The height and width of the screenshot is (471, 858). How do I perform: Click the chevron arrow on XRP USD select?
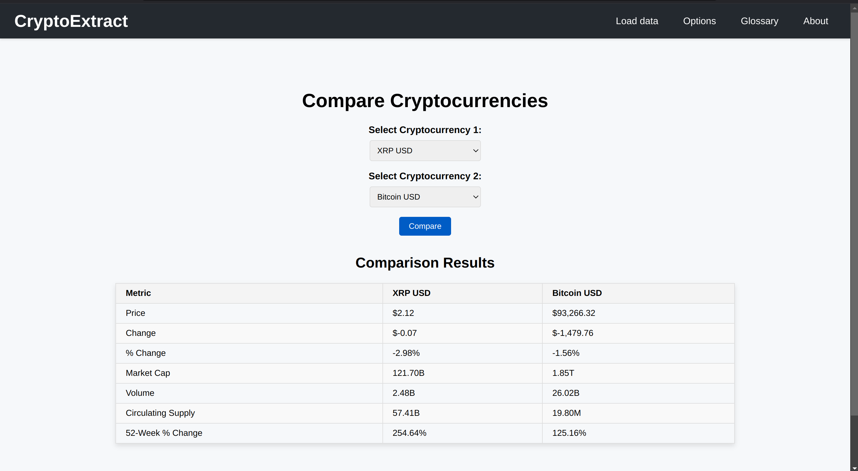(475, 151)
